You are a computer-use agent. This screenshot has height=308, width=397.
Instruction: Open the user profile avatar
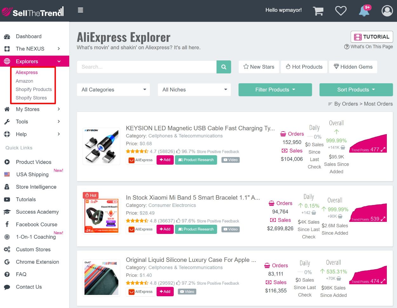pyautogui.click(x=387, y=10)
